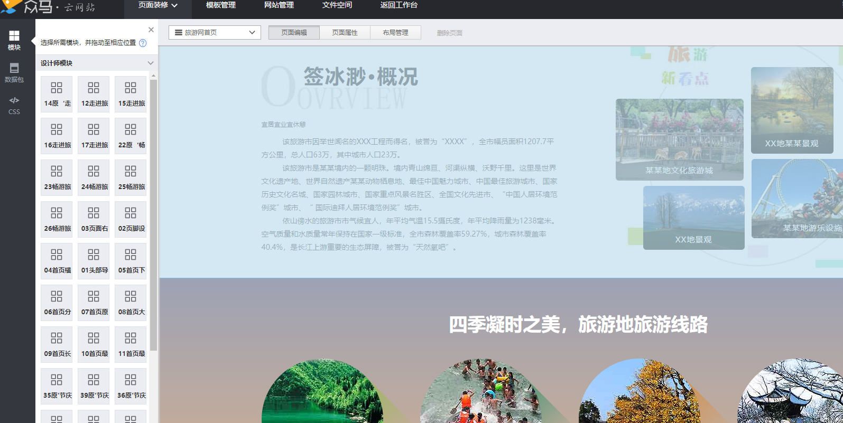
Task: Select module 04首页横
Action: 57,261
